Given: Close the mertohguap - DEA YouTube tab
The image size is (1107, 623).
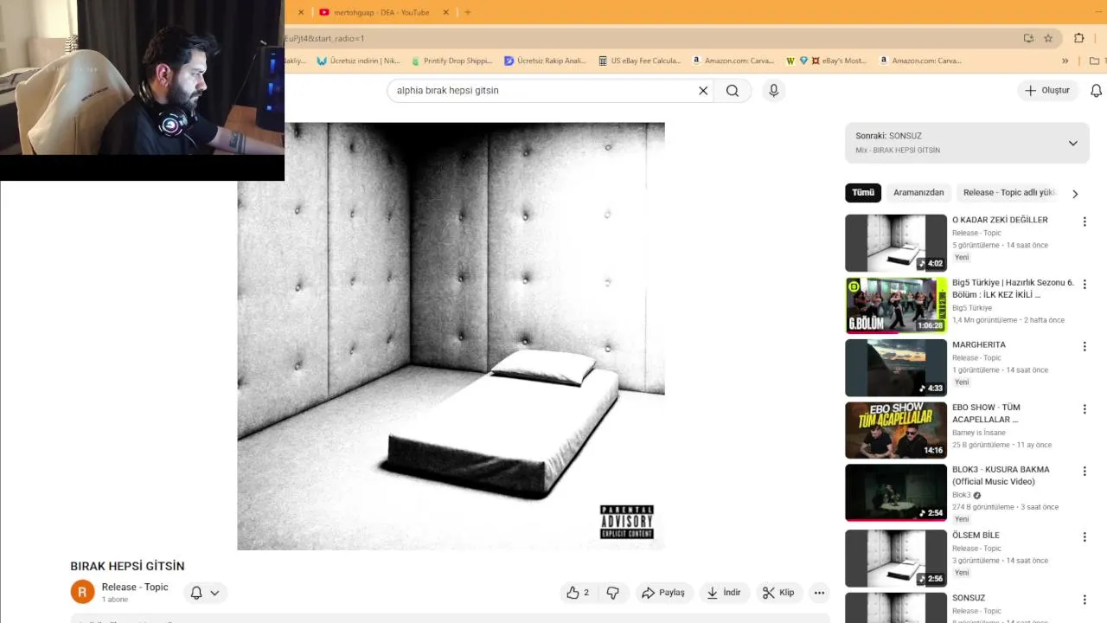Looking at the screenshot, I should (446, 12).
